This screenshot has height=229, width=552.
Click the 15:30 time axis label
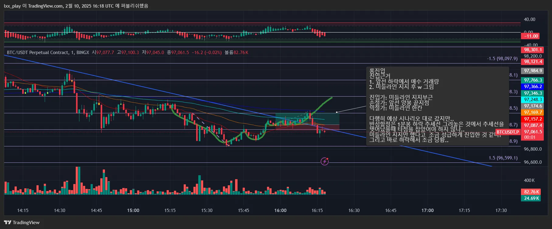207,210
